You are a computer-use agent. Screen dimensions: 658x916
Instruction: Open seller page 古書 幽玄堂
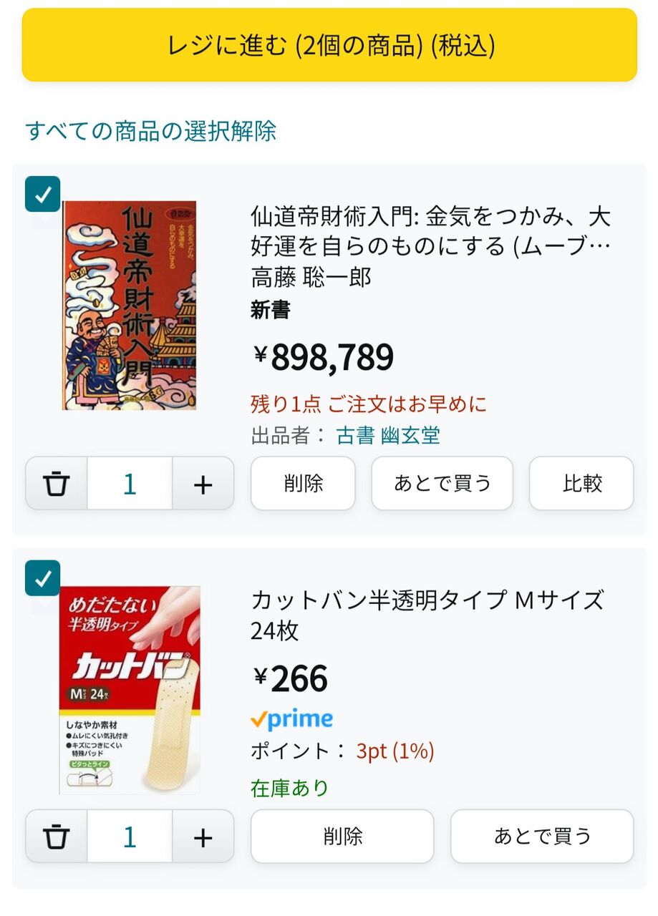388,435
